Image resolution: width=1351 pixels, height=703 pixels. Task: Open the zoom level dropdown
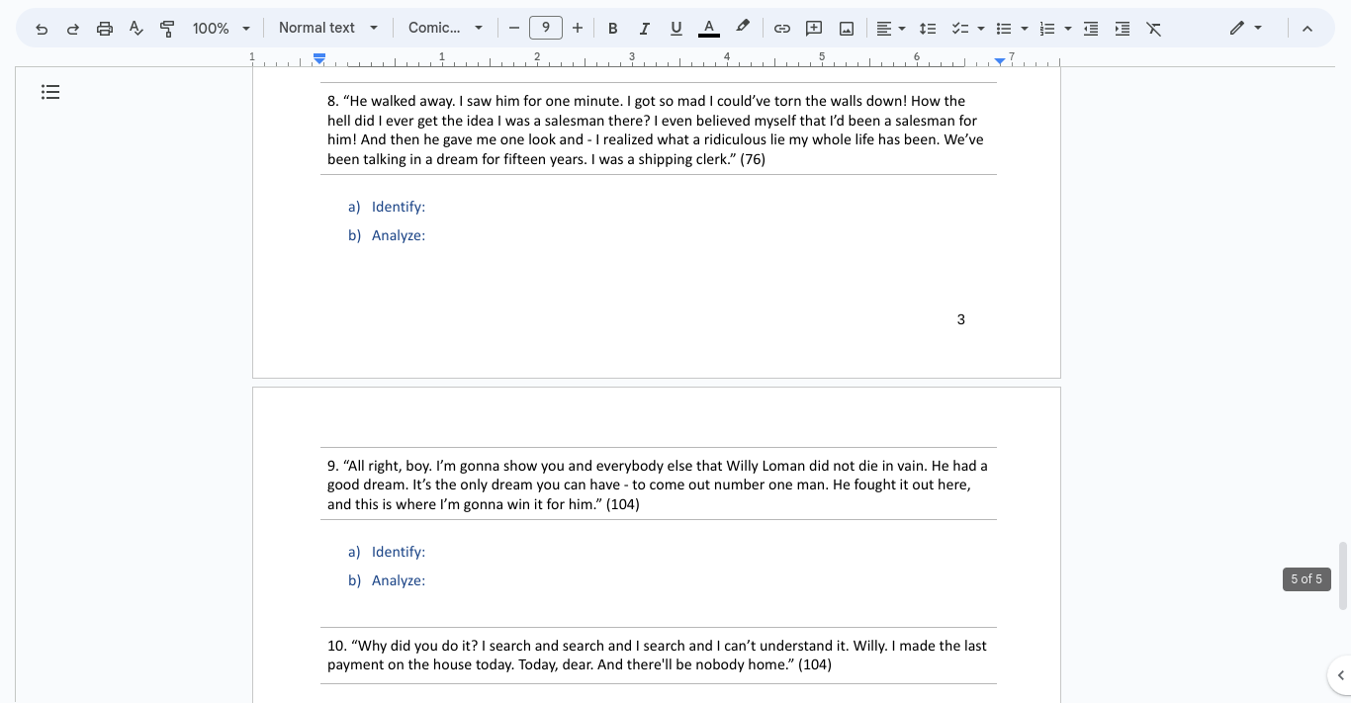click(222, 29)
